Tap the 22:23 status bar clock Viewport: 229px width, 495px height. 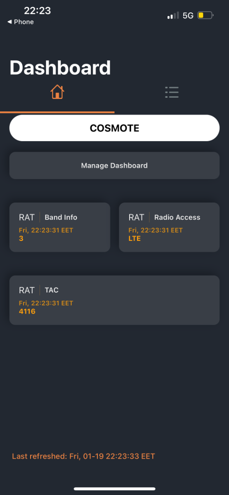click(37, 11)
